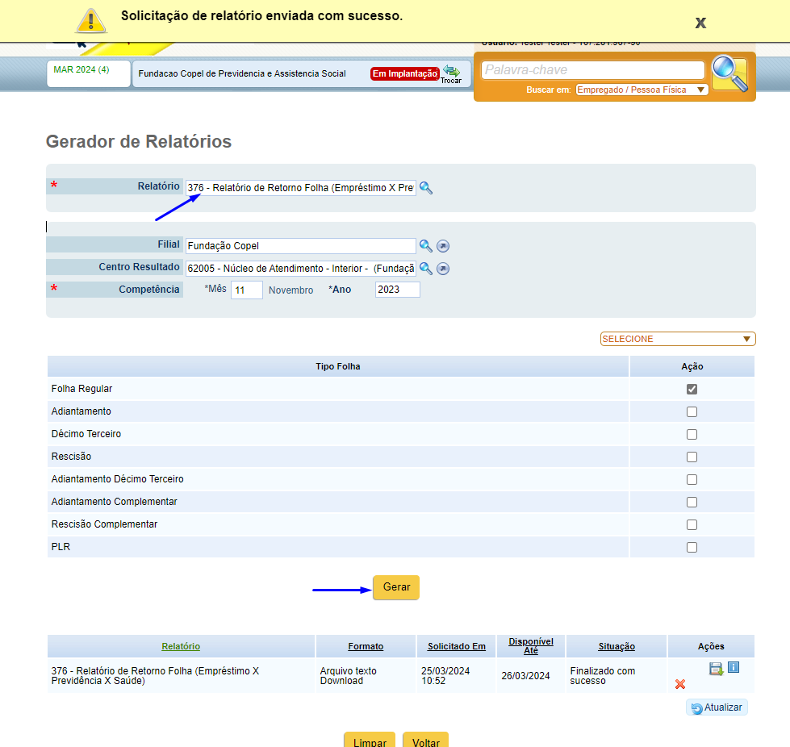Click the large keyword search magnifier icon
The height and width of the screenshot is (747, 790).
pyautogui.click(x=729, y=73)
